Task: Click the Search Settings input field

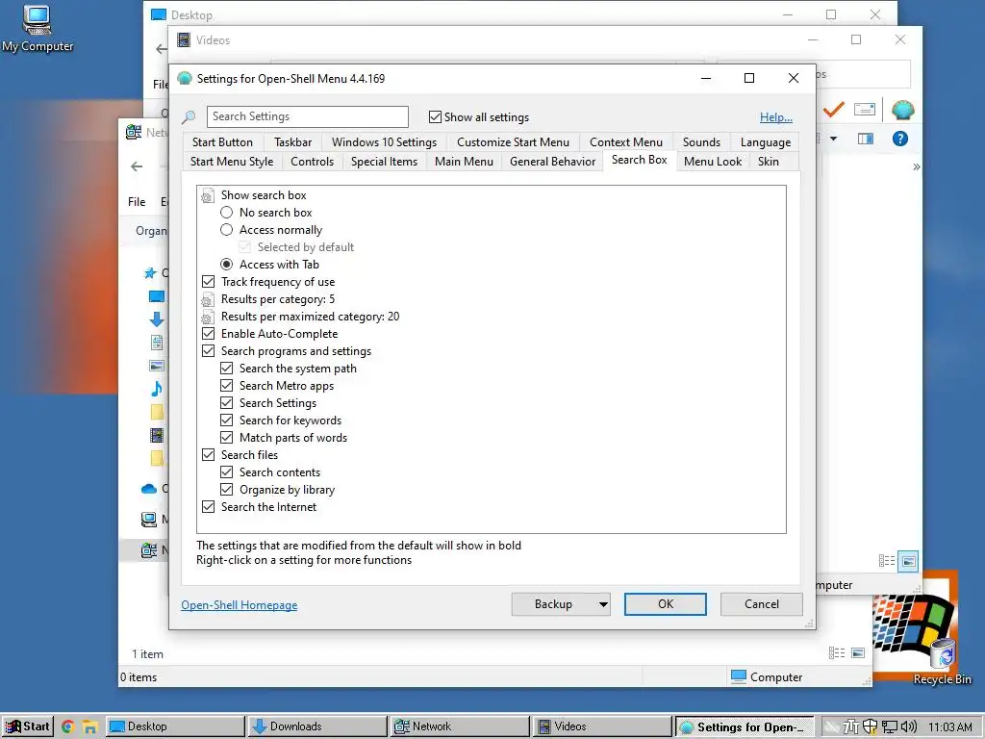Action: [x=307, y=116]
